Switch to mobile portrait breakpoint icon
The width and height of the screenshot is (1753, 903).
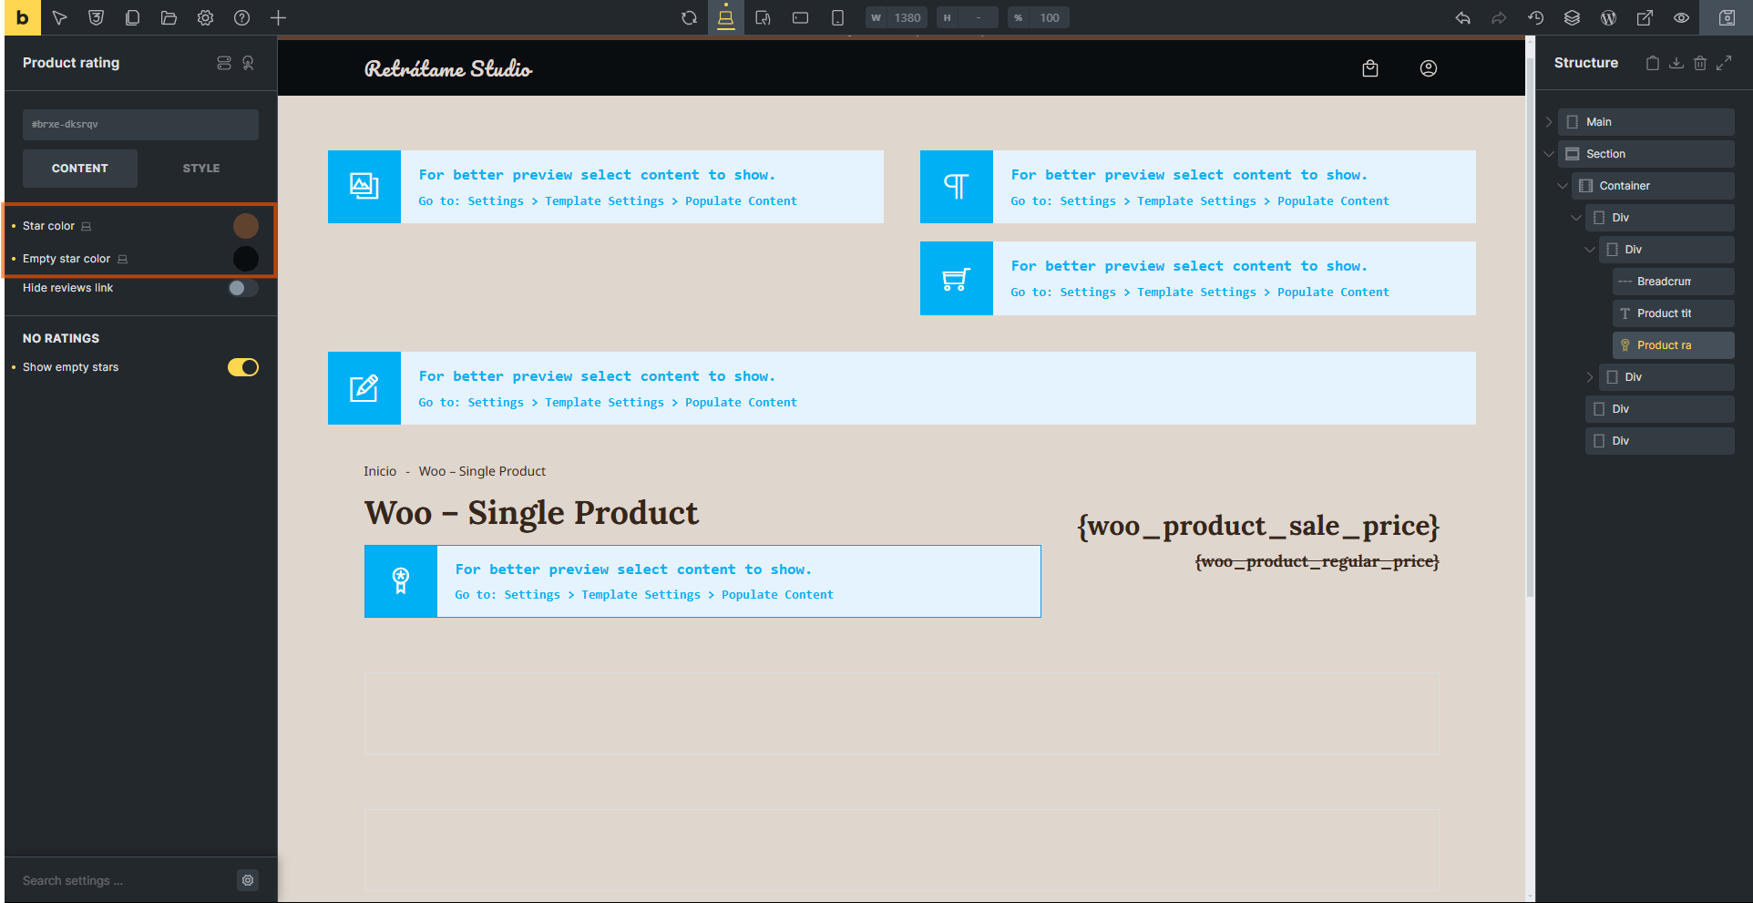(x=836, y=17)
